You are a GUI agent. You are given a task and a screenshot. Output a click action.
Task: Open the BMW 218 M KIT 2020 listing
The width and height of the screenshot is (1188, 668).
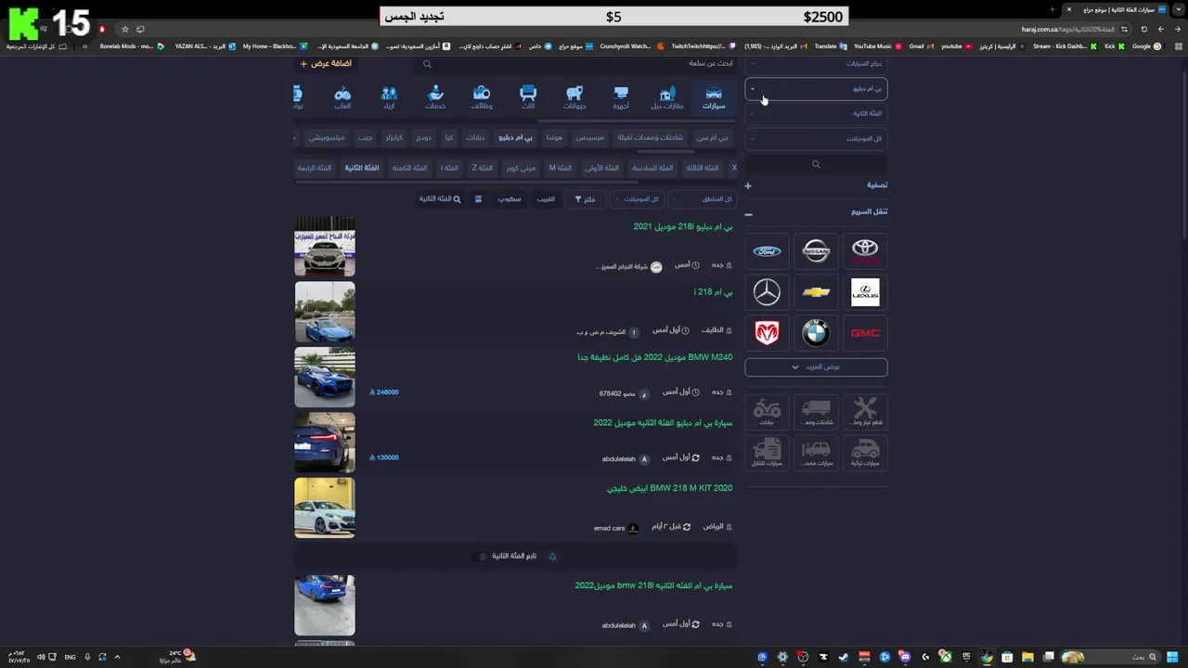(x=669, y=488)
